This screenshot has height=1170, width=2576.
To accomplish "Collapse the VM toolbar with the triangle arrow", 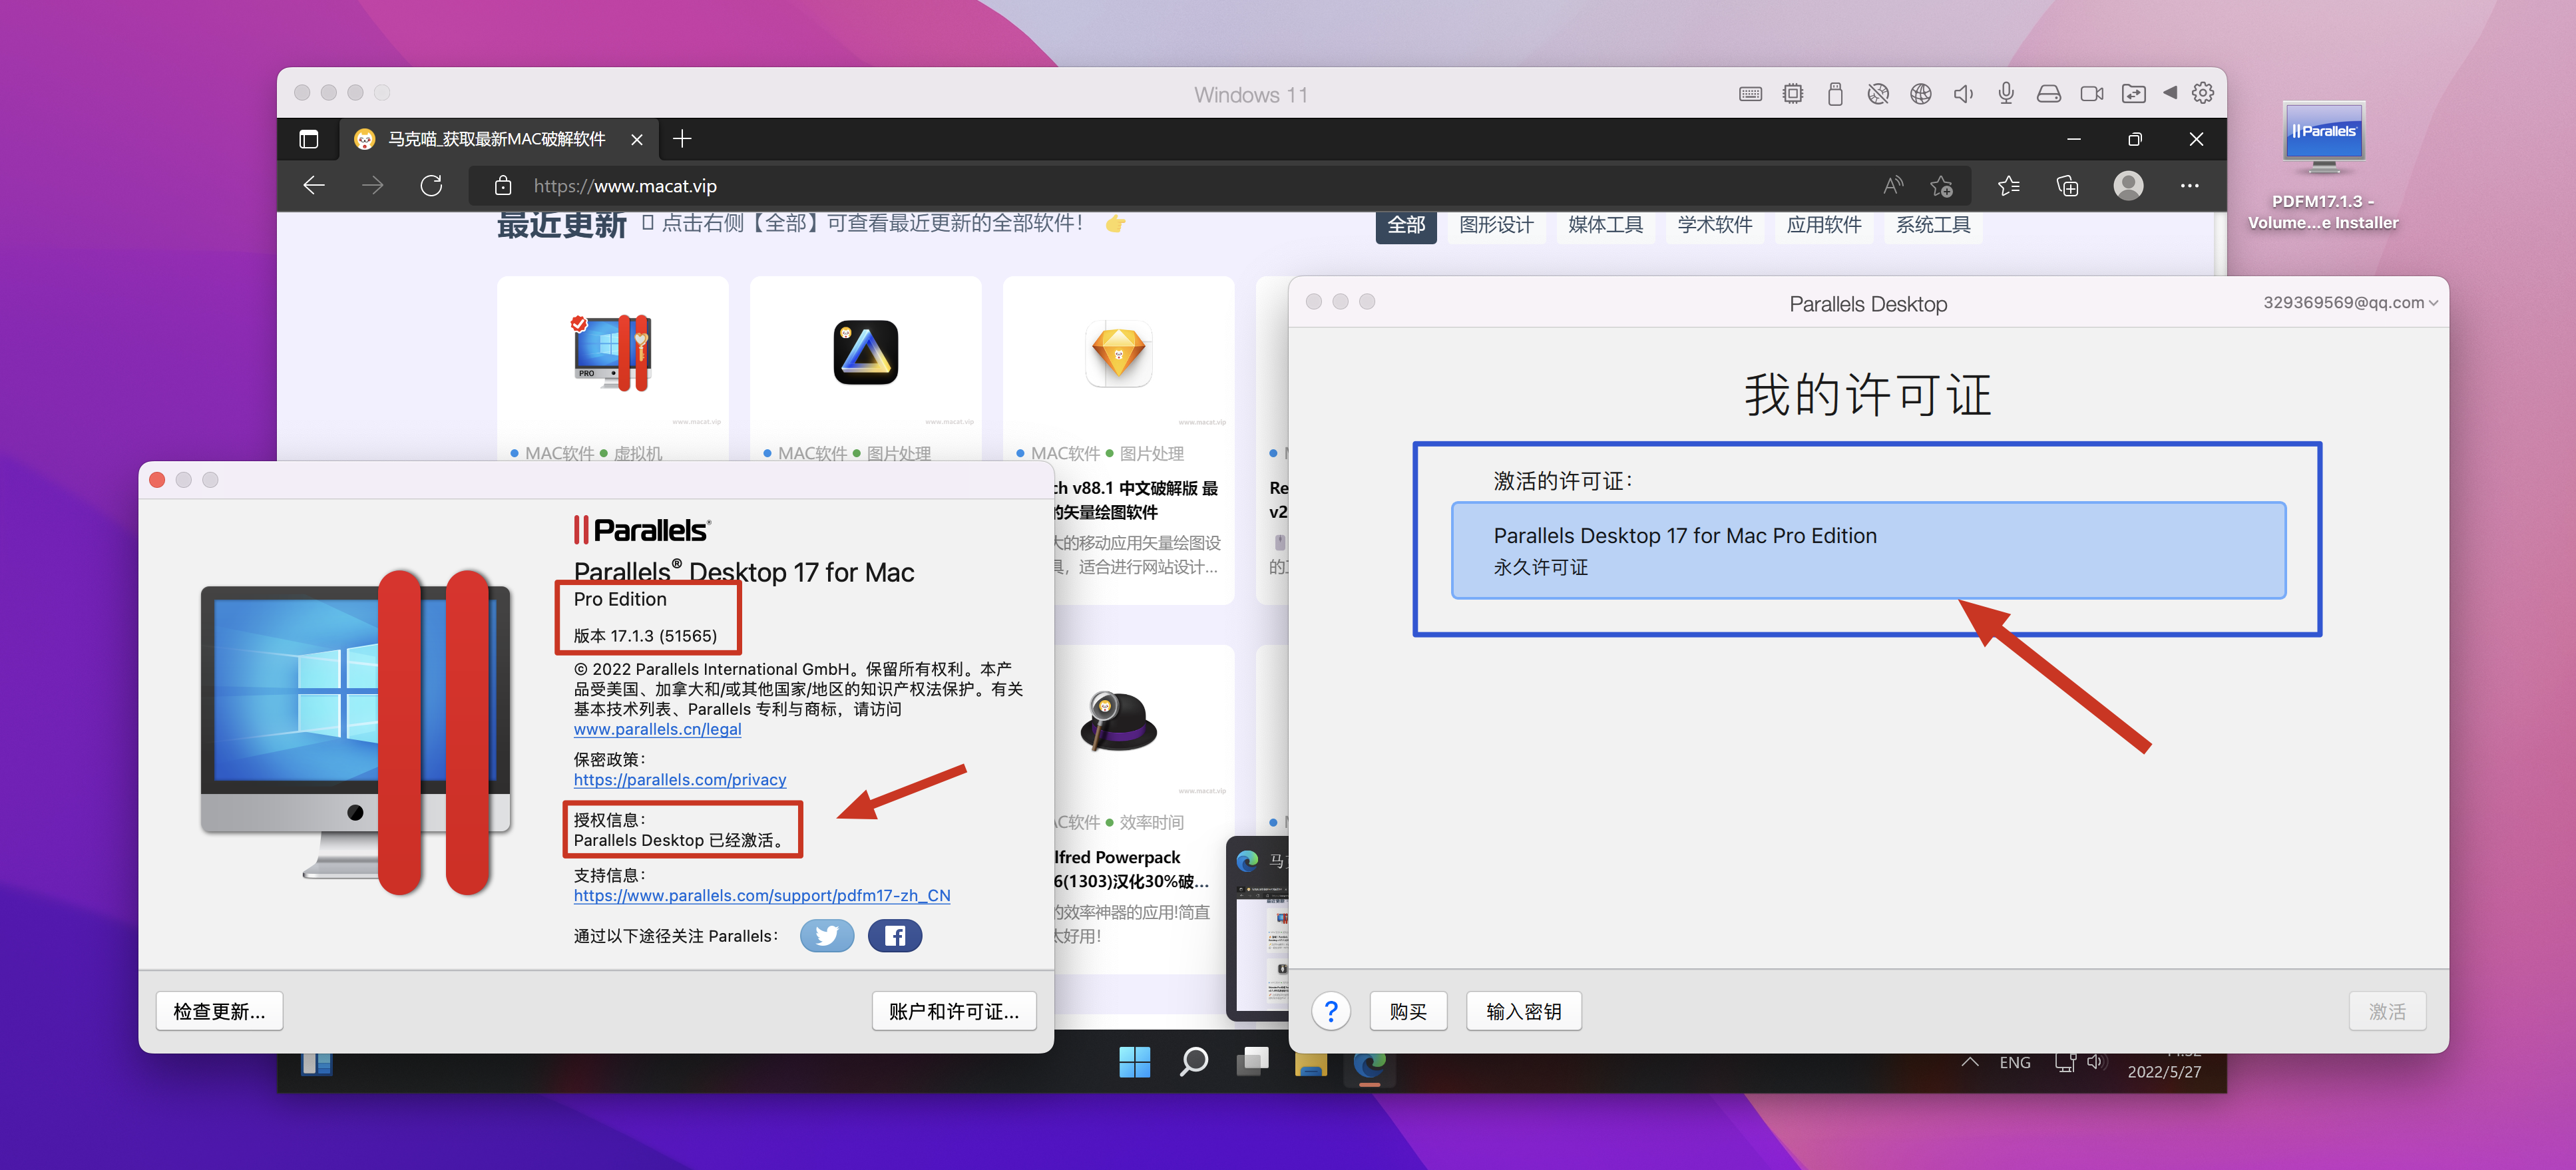I will (2169, 93).
